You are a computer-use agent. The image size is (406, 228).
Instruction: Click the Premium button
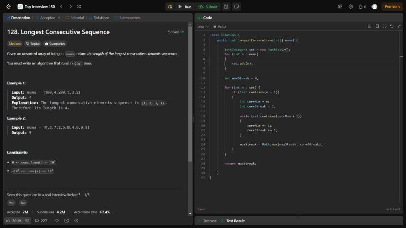pos(392,7)
